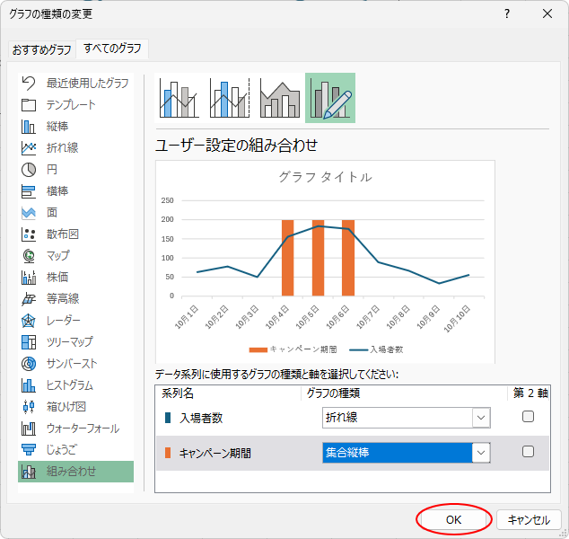
Task: Click the chart preview thumbnail
Action: (325, 261)
